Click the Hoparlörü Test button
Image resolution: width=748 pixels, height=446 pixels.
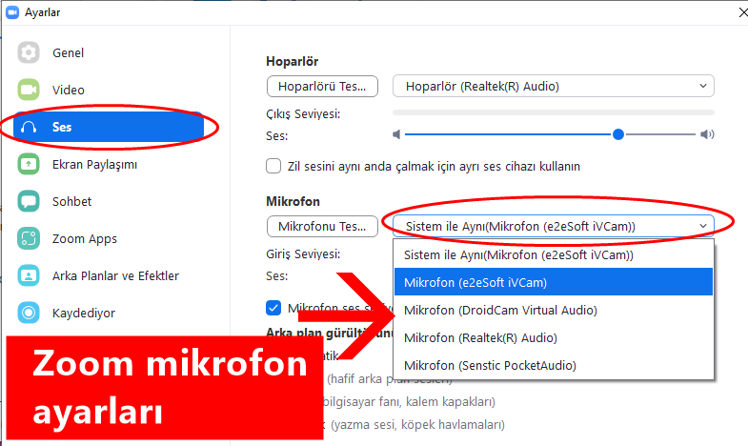(x=322, y=87)
